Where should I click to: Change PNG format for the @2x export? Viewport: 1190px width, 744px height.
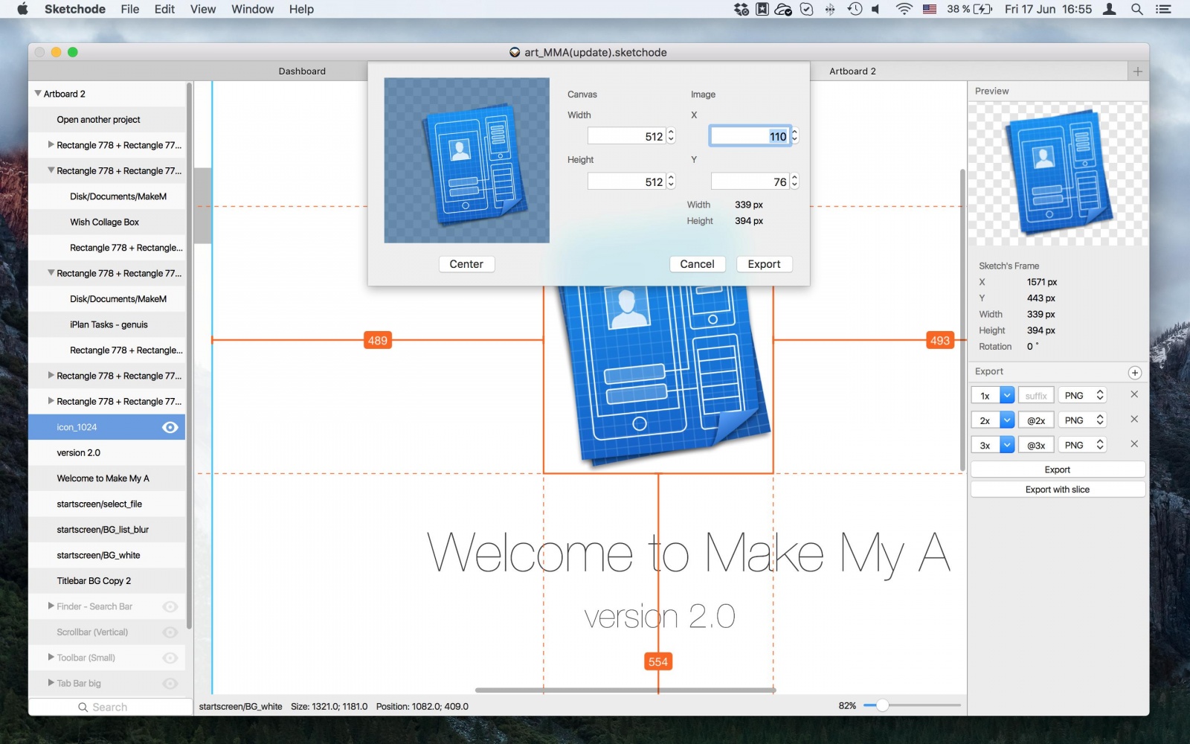click(x=1083, y=420)
